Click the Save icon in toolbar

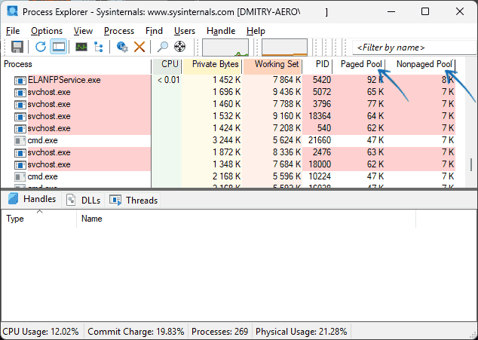[x=17, y=47]
